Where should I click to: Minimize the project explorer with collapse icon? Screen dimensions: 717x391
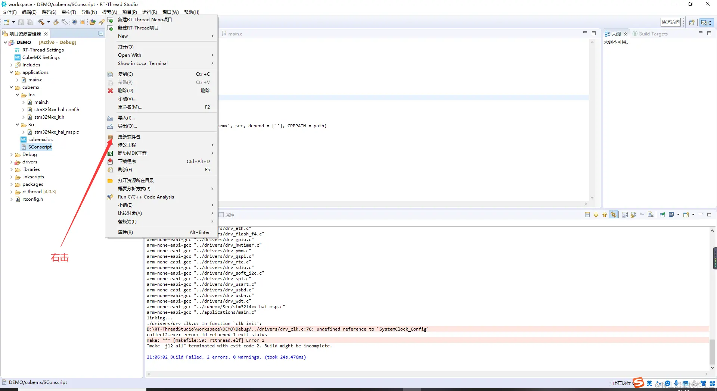pos(101,34)
